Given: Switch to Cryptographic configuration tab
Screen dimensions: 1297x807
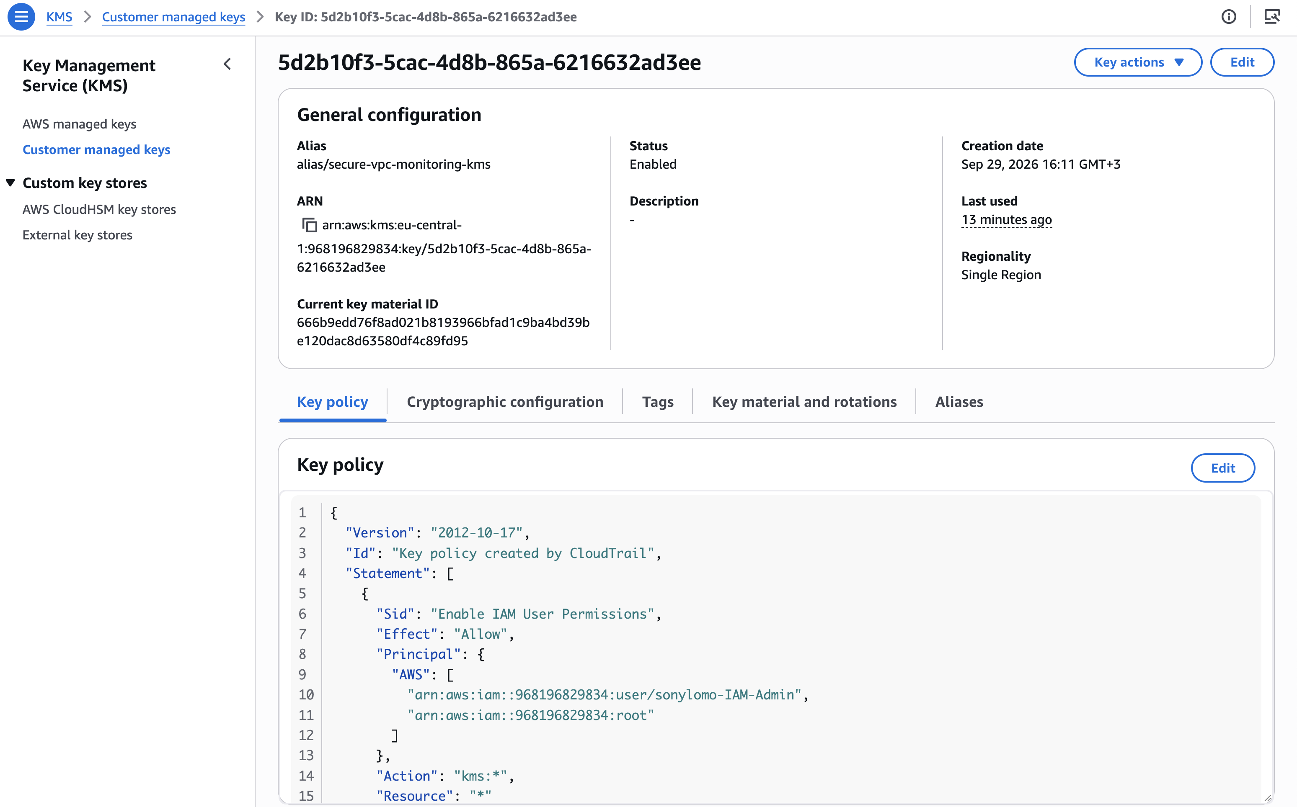Looking at the screenshot, I should tap(505, 402).
